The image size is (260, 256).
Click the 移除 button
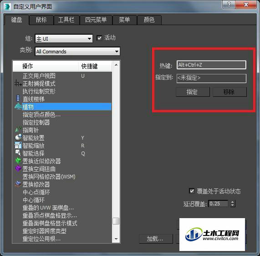pos(229,92)
